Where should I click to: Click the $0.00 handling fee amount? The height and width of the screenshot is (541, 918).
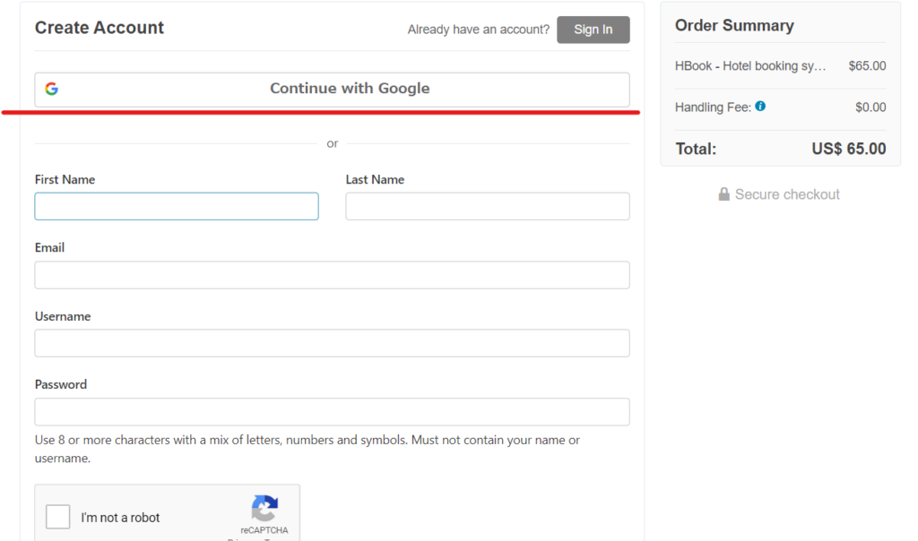click(x=870, y=107)
